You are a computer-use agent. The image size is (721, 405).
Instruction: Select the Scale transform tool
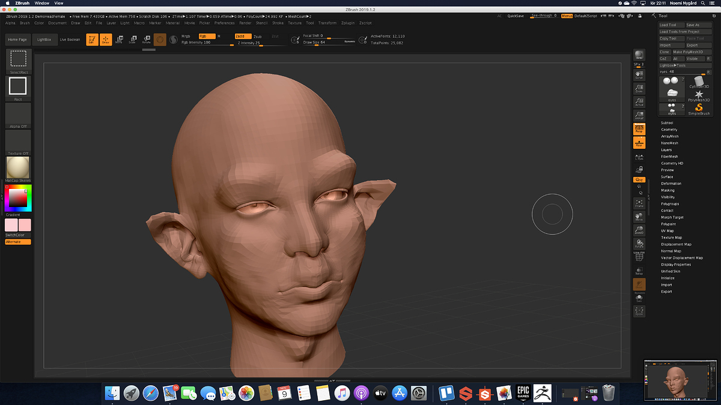click(x=132, y=40)
